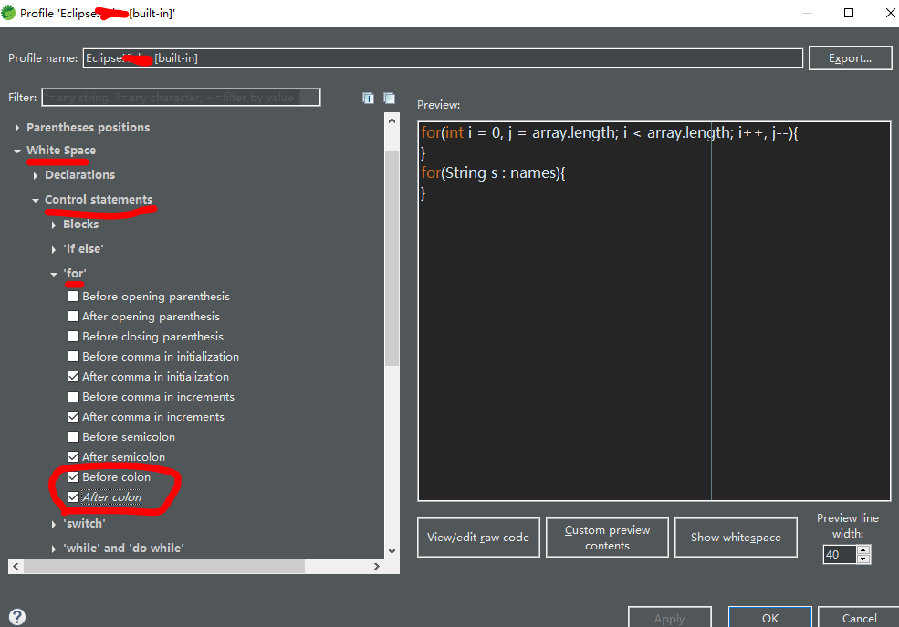Click the Apply button

(670, 618)
